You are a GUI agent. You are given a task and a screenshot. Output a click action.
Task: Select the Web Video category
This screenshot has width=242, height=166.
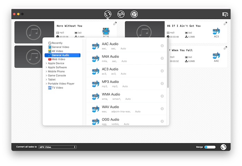tap(58, 59)
